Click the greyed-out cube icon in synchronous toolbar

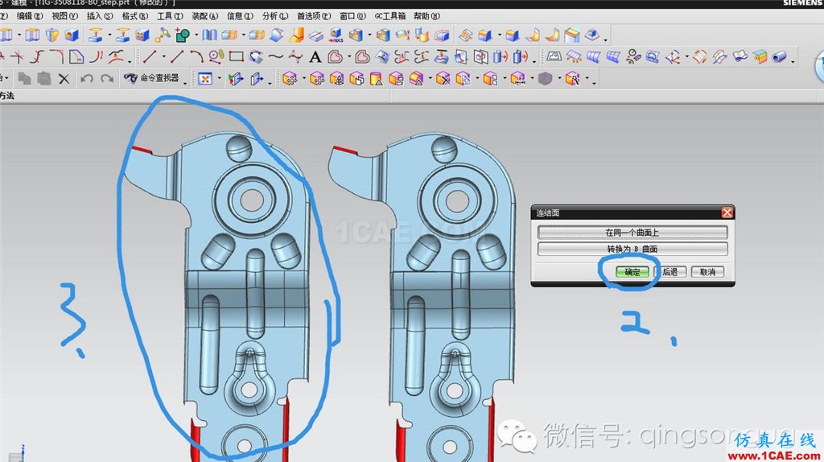546,79
